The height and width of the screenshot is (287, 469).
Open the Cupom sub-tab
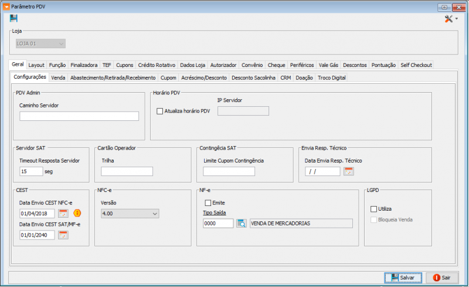coord(168,78)
